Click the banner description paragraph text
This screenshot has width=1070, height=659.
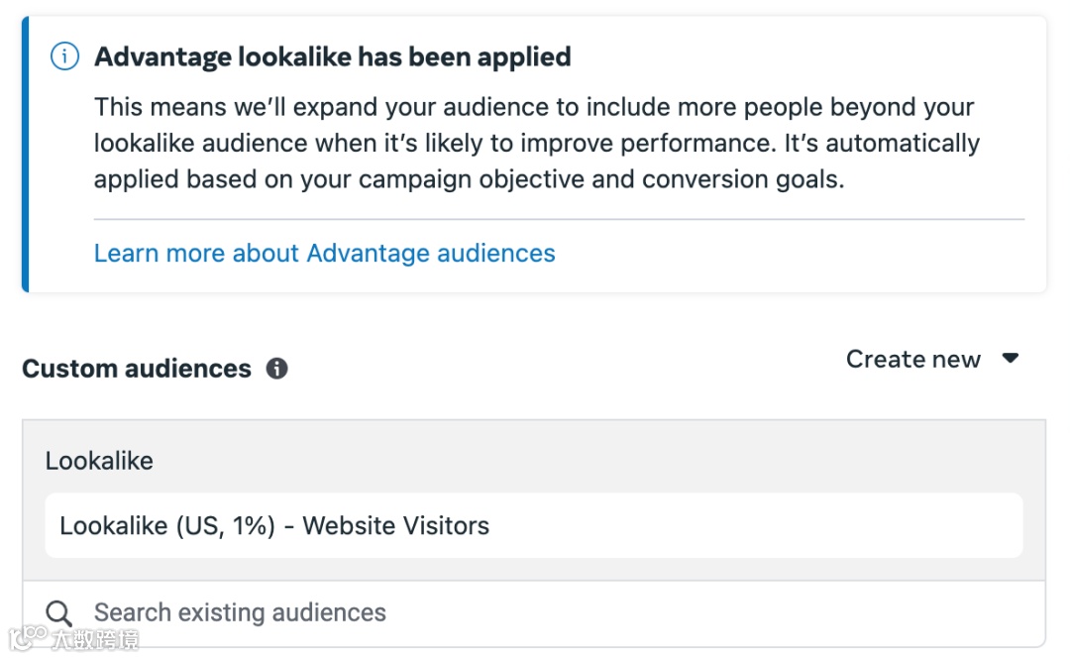click(535, 144)
